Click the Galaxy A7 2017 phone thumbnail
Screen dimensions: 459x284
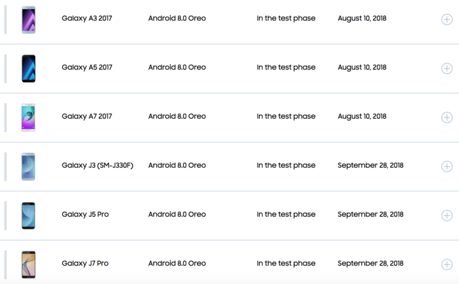pyautogui.click(x=28, y=117)
